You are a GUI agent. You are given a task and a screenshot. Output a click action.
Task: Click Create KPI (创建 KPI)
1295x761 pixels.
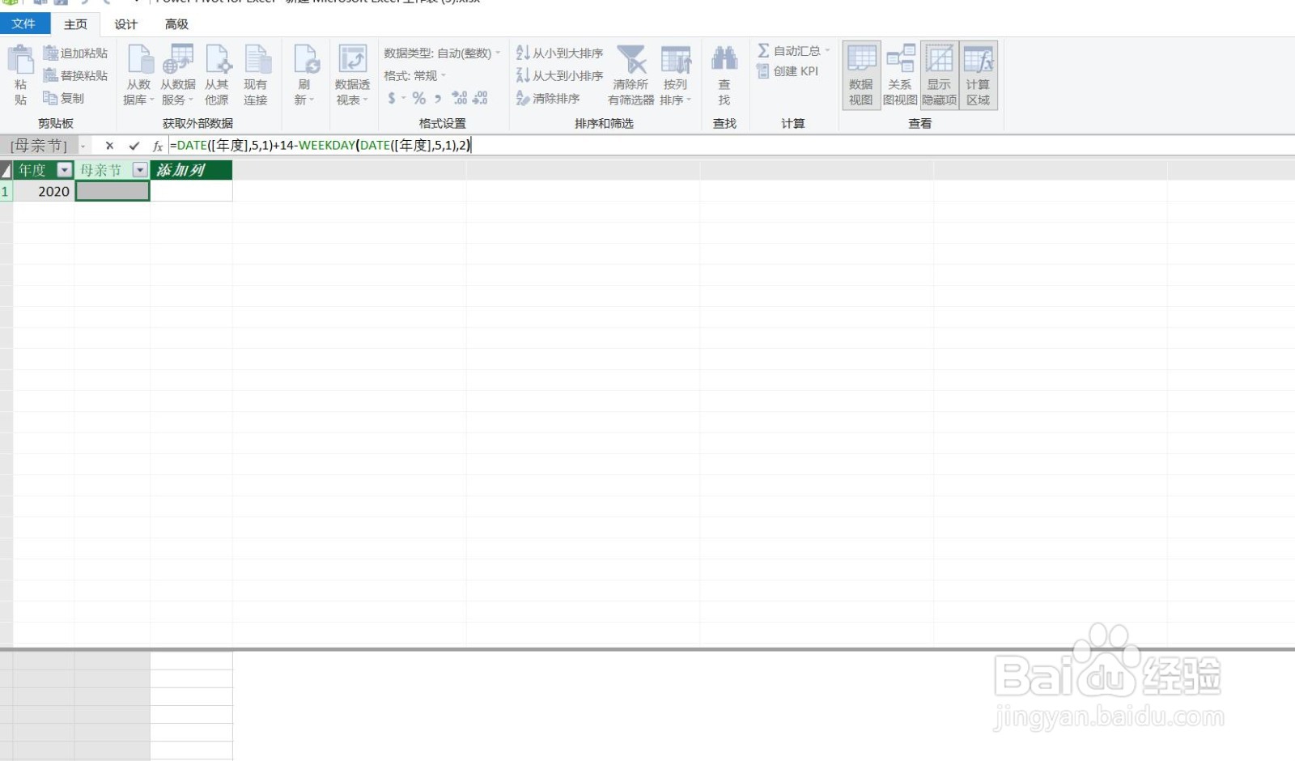[x=788, y=71]
